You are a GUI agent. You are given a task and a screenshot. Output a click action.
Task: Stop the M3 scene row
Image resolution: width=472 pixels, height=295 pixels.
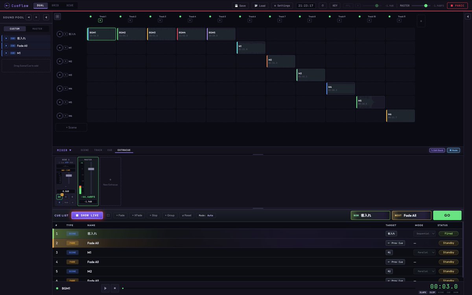click(66, 75)
